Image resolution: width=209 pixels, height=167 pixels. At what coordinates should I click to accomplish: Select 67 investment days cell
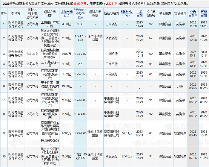coord(151,38)
